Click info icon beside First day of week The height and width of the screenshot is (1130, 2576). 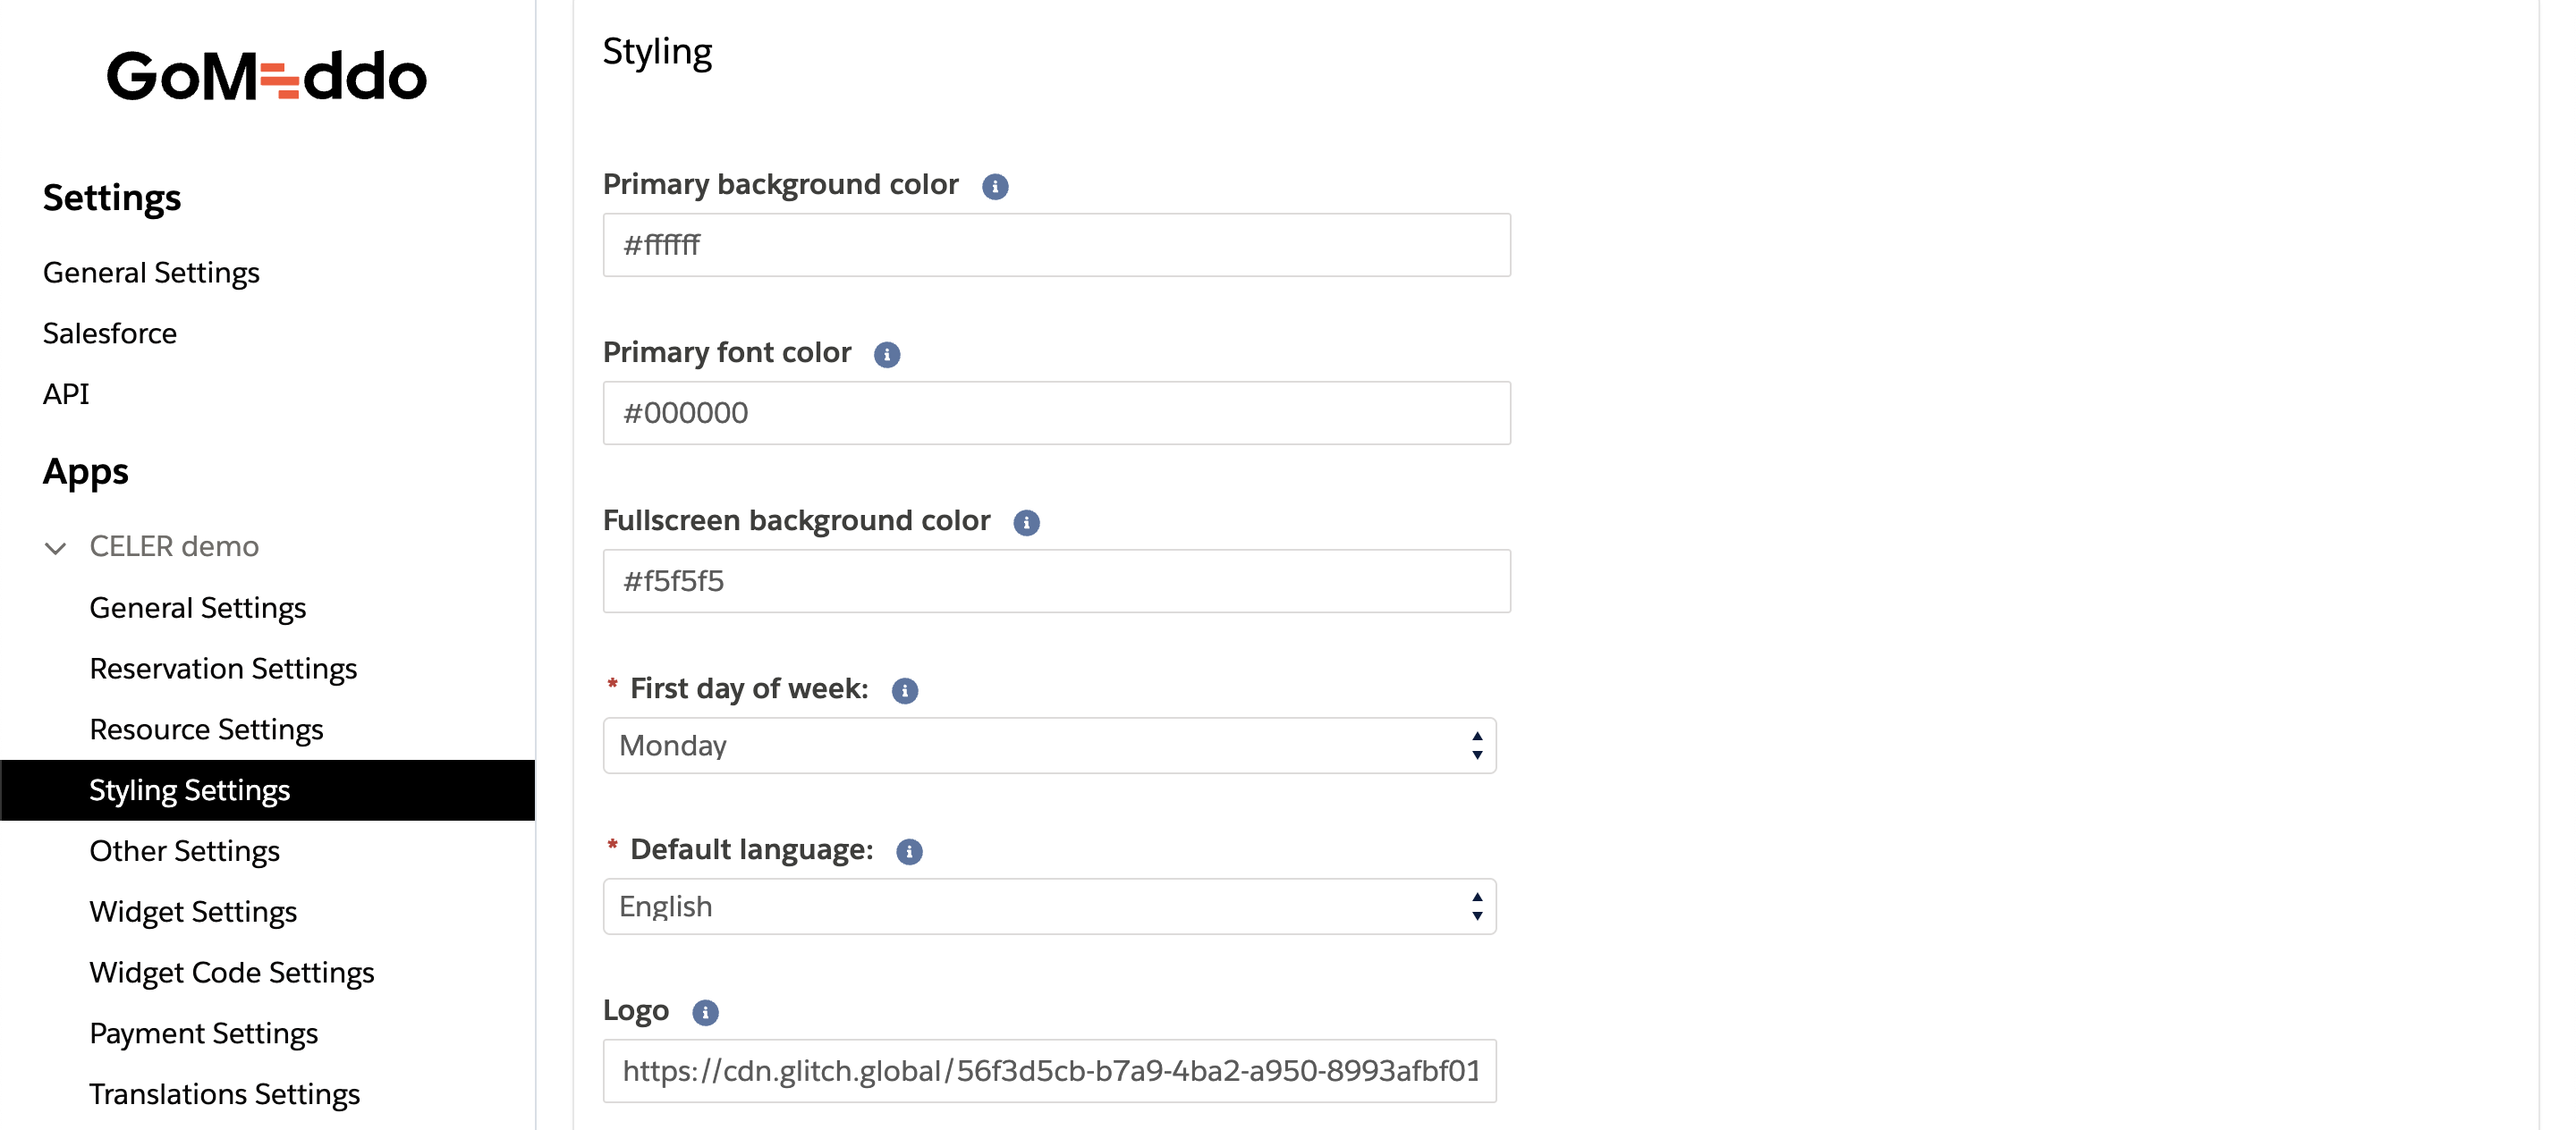point(904,690)
